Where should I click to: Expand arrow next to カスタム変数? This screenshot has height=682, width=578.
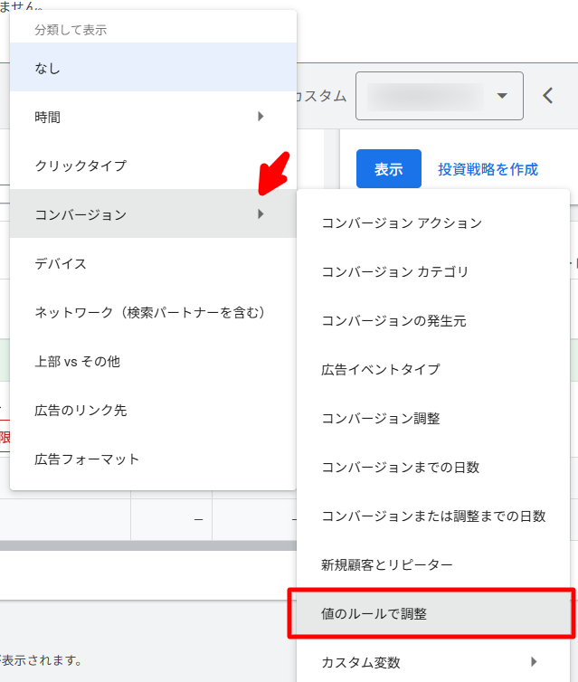[x=534, y=661]
